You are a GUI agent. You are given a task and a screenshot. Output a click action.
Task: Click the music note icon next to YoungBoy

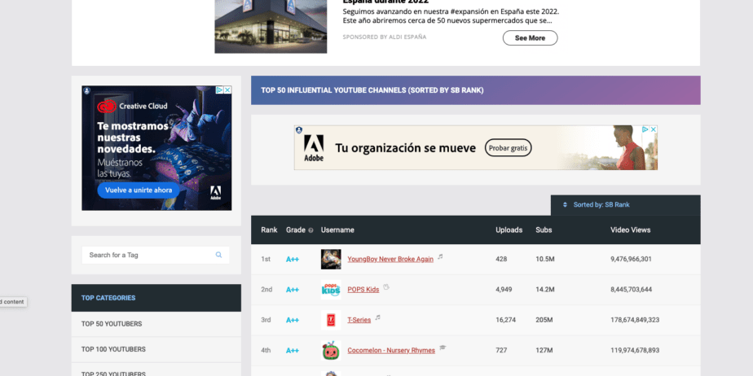click(x=440, y=257)
